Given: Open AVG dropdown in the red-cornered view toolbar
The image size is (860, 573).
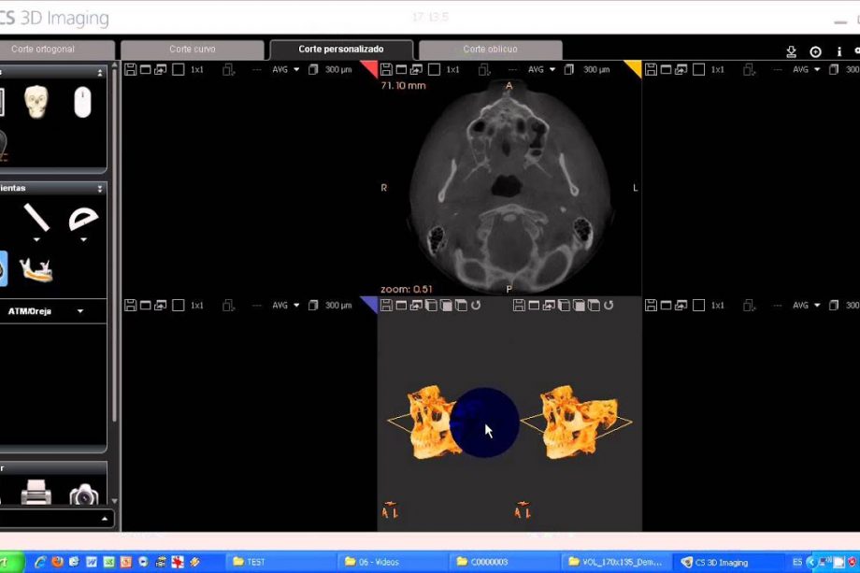Looking at the screenshot, I should pyautogui.click(x=286, y=69).
